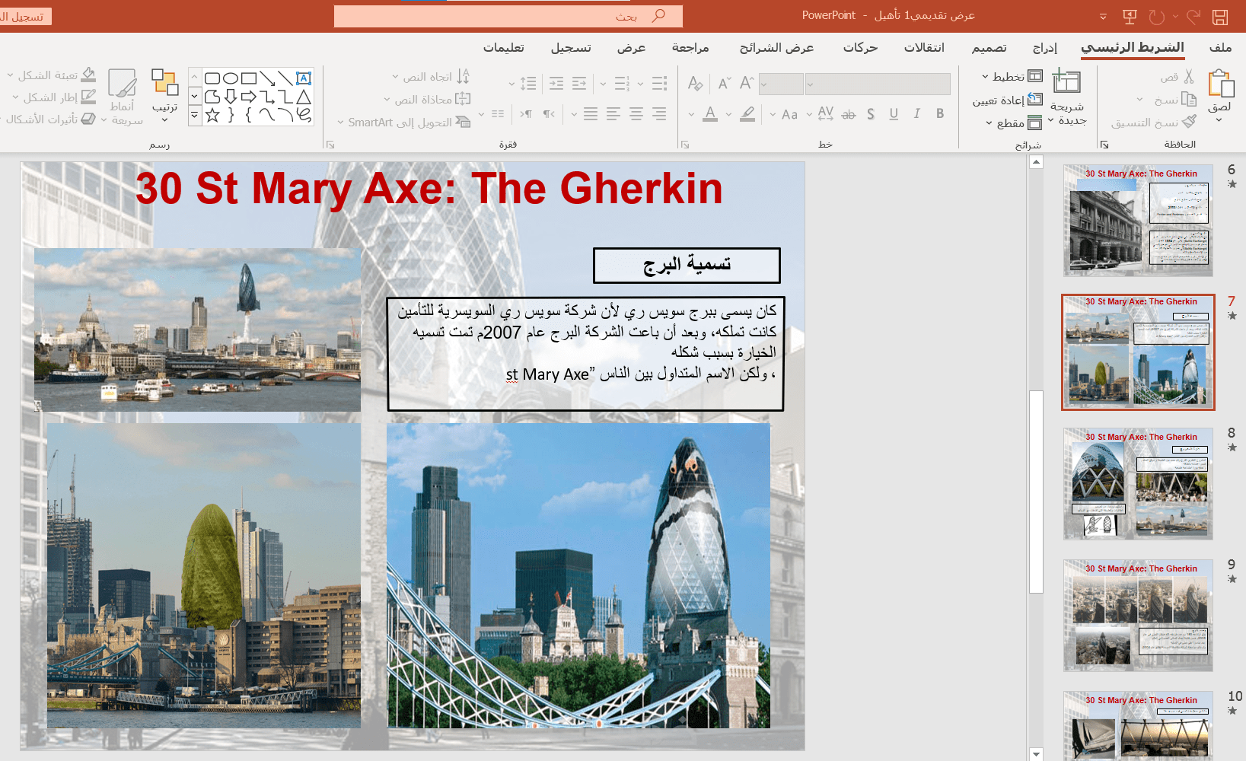Open Shape Fill (تعبئة الشكل) options

coord(51,75)
